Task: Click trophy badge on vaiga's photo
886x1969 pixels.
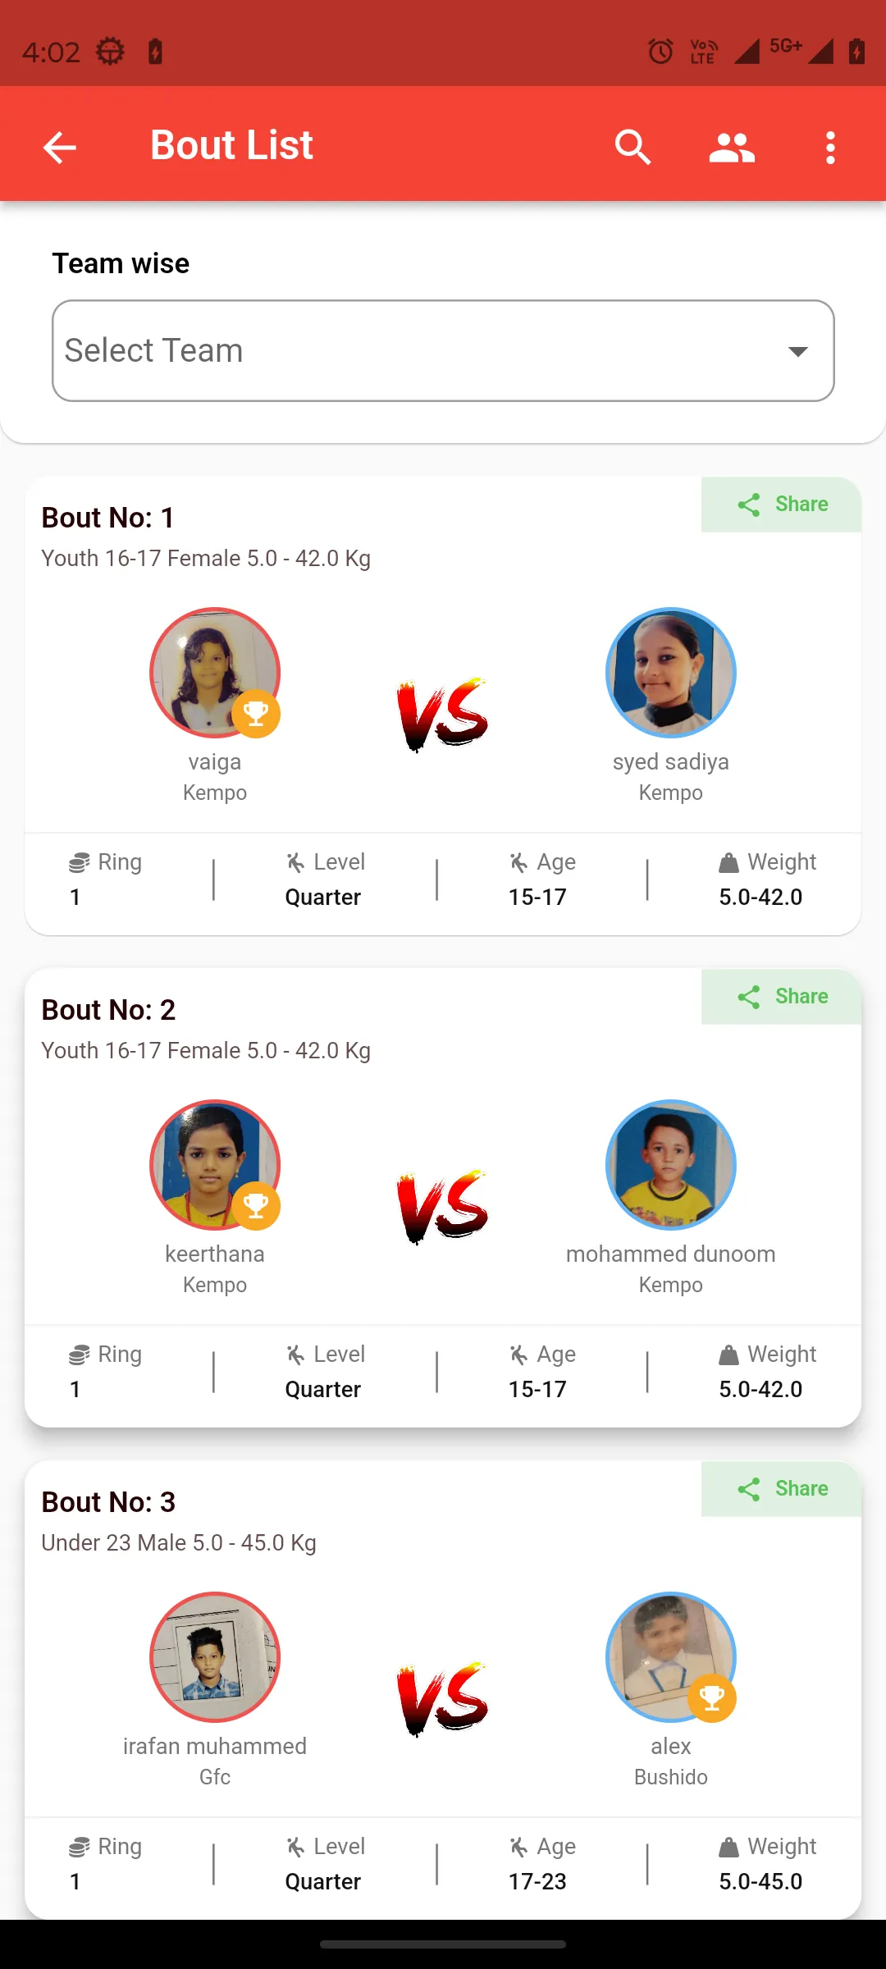Action: [256, 714]
